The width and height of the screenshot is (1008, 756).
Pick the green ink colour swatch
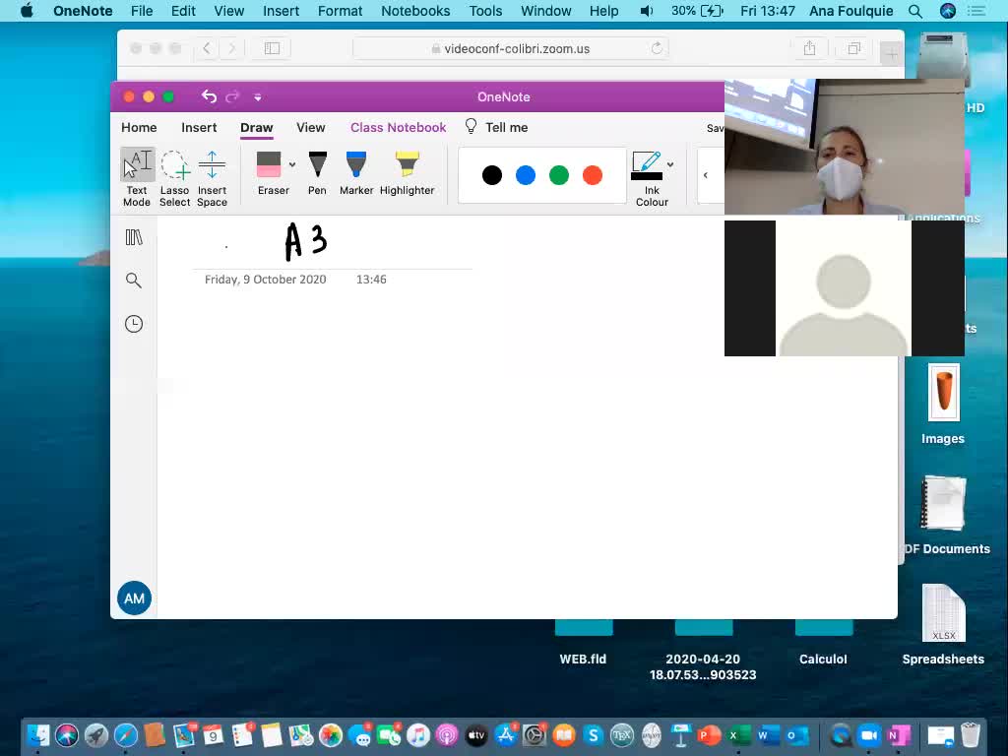pyautogui.click(x=559, y=175)
